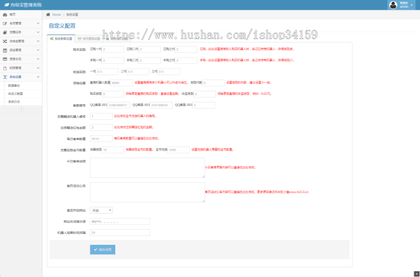Click the 自定义配置 page heading
Screen dimensions: 420x277
pos(62,26)
